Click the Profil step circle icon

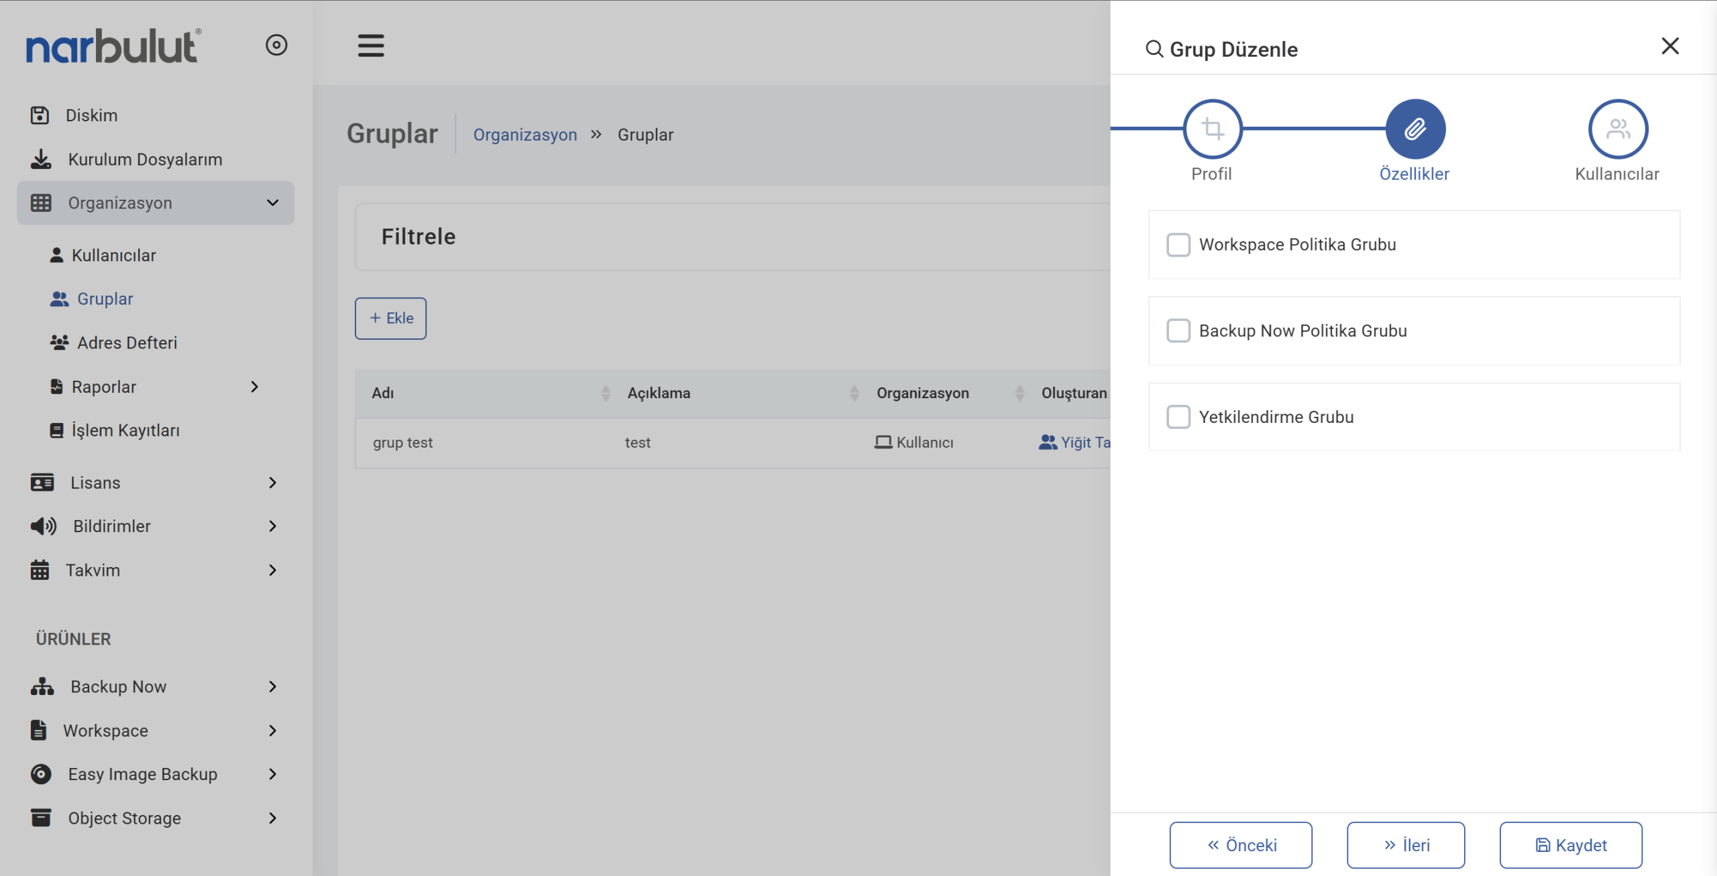(1212, 129)
